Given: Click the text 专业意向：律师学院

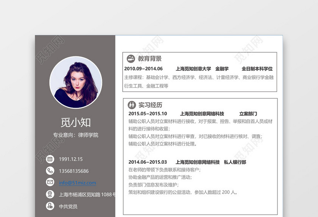Looking at the screenshot, I should (x=76, y=135).
